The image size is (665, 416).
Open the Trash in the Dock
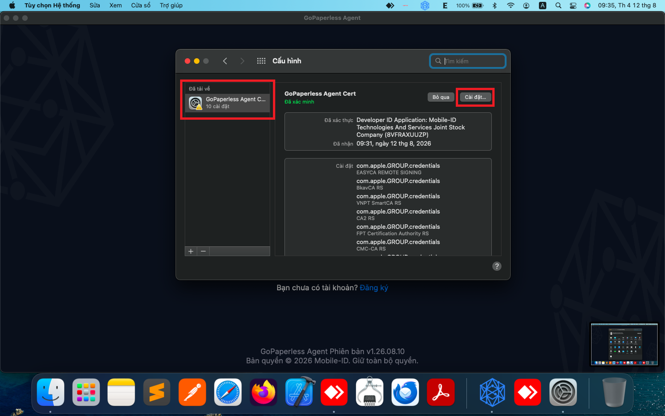tap(615, 393)
